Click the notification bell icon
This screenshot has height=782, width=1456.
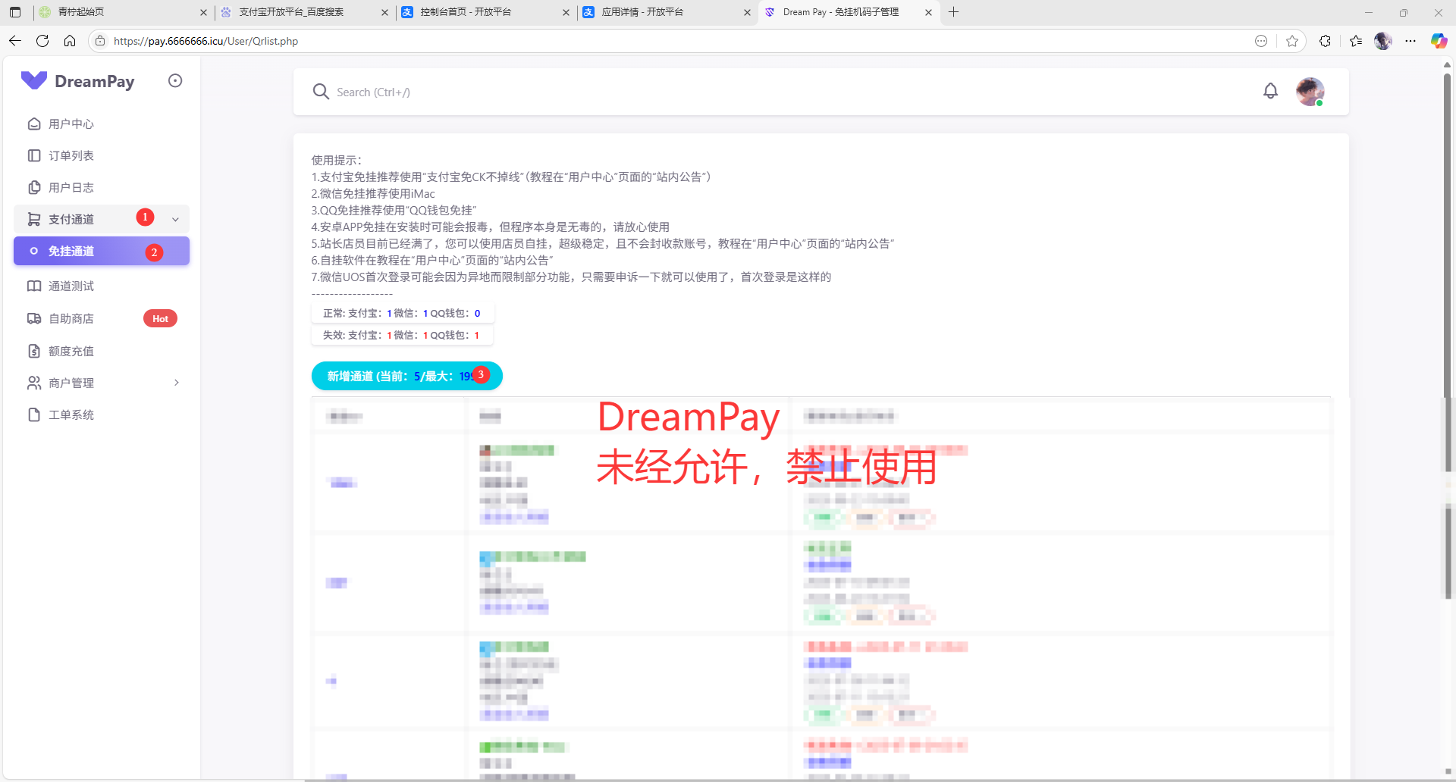point(1270,92)
